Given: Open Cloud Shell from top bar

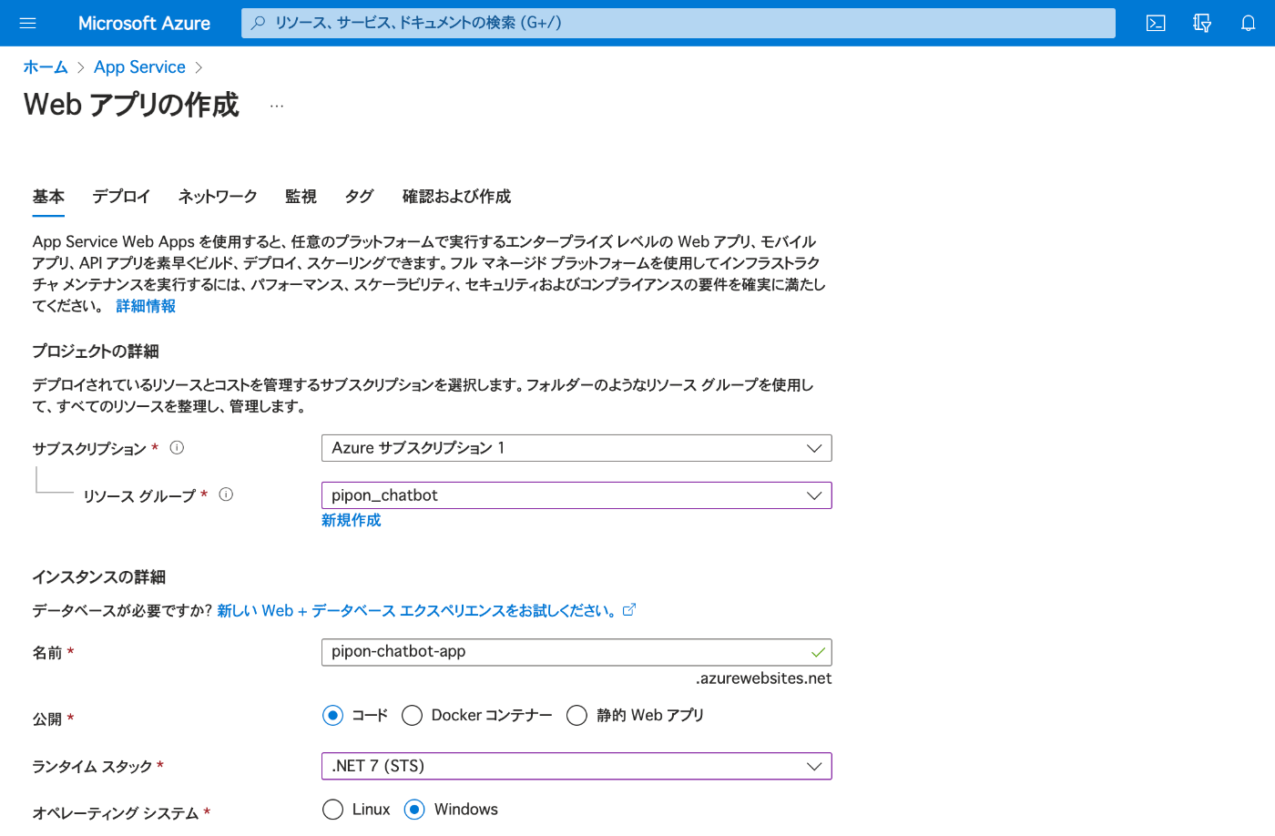Looking at the screenshot, I should click(1156, 23).
